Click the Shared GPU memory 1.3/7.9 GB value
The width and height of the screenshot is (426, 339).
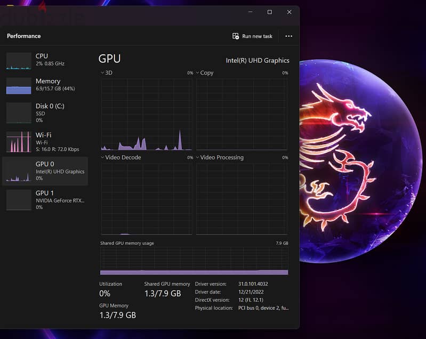163,293
